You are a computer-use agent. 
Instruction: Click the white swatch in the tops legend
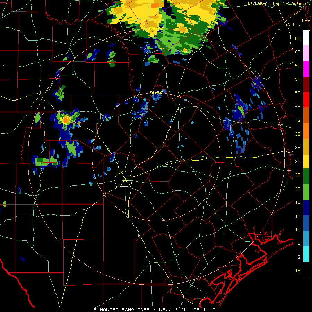point(306,38)
